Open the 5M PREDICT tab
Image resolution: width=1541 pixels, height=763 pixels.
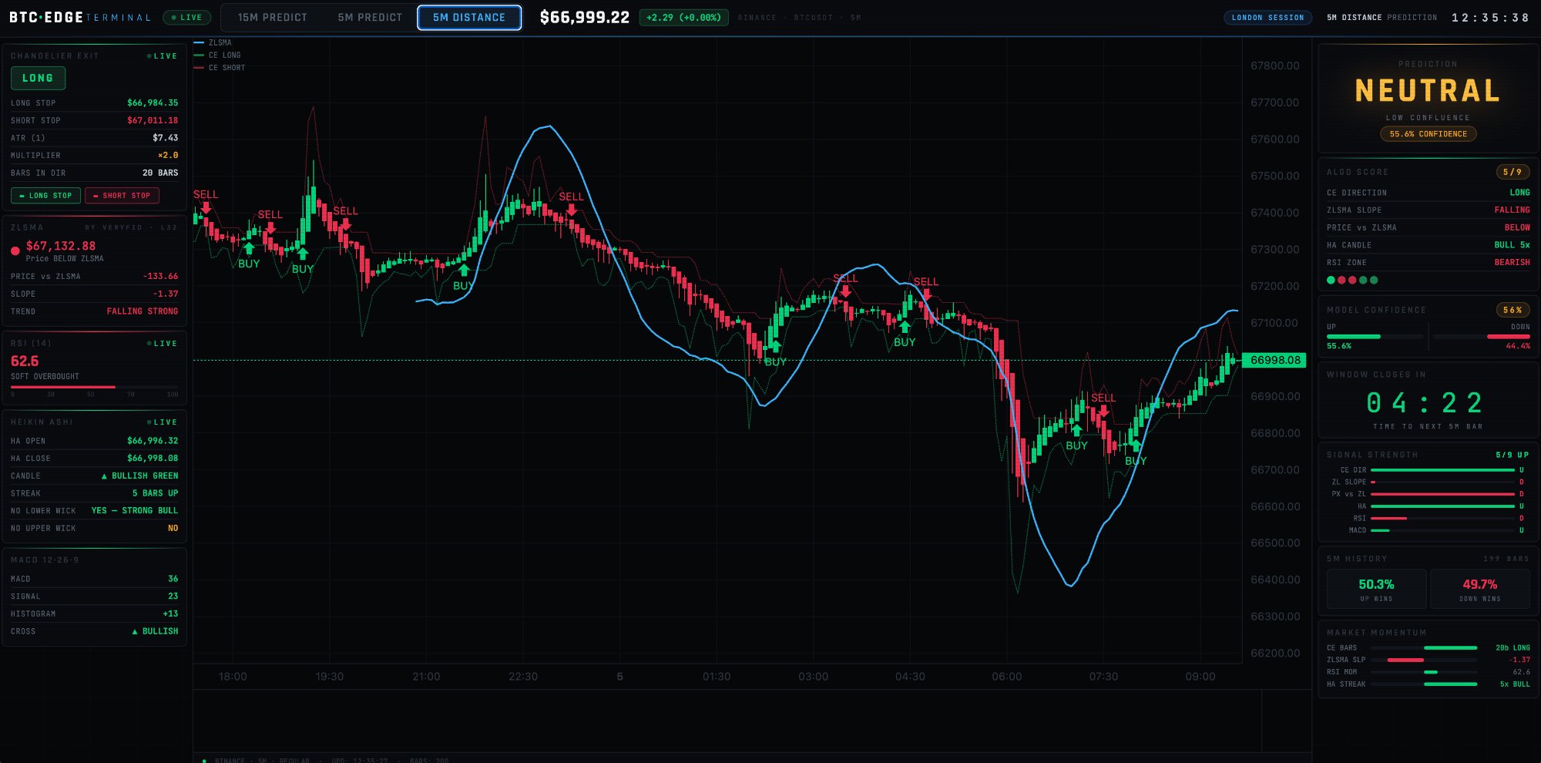coord(370,17)
